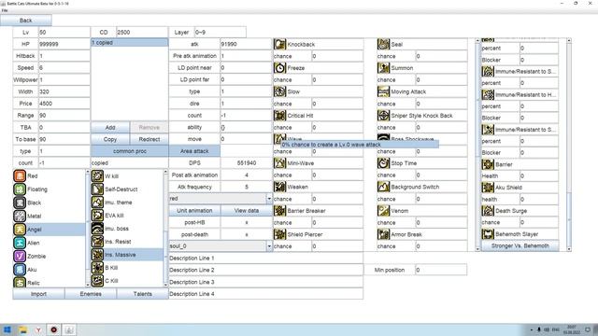The width and height of the screenshot is (598, 336).
Task: Click the Copy button
Action: click(x=110, y=139)
